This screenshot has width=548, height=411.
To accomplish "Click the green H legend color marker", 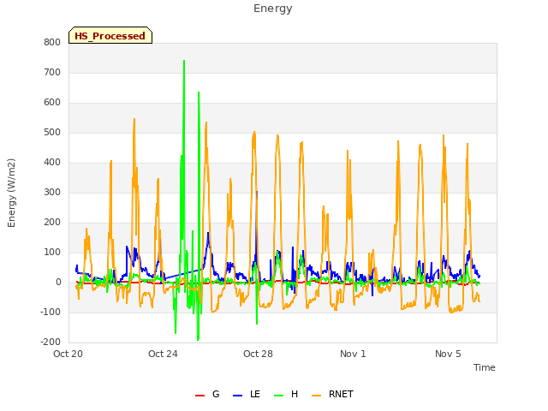I will click(278, 396).
